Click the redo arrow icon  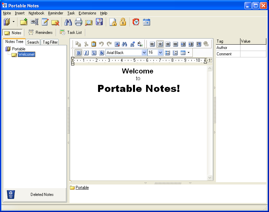click(x=109, y=44)
